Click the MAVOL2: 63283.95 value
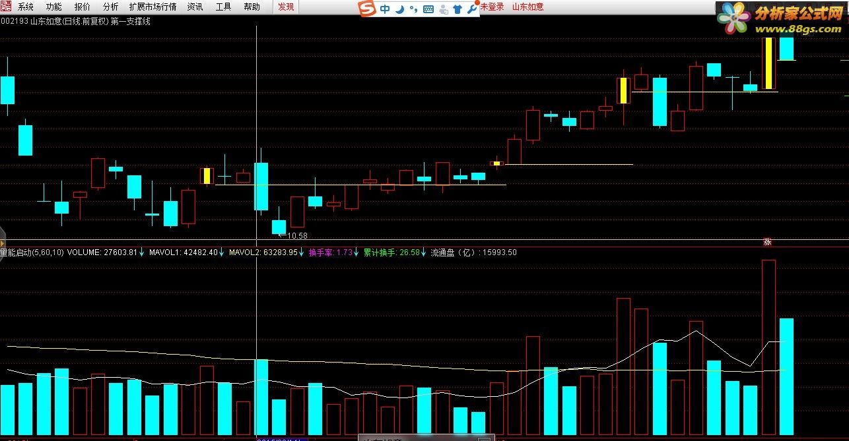 pos(263,252)
